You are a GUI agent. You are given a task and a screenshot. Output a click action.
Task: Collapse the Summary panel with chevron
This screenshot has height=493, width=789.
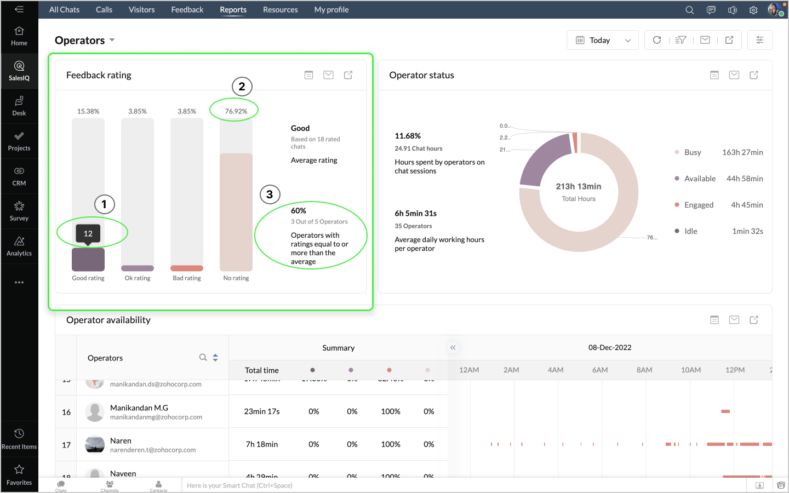(x=453, y=348)
